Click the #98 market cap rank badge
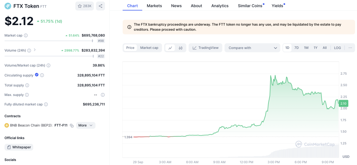The image size is (357, 165). 101,41
